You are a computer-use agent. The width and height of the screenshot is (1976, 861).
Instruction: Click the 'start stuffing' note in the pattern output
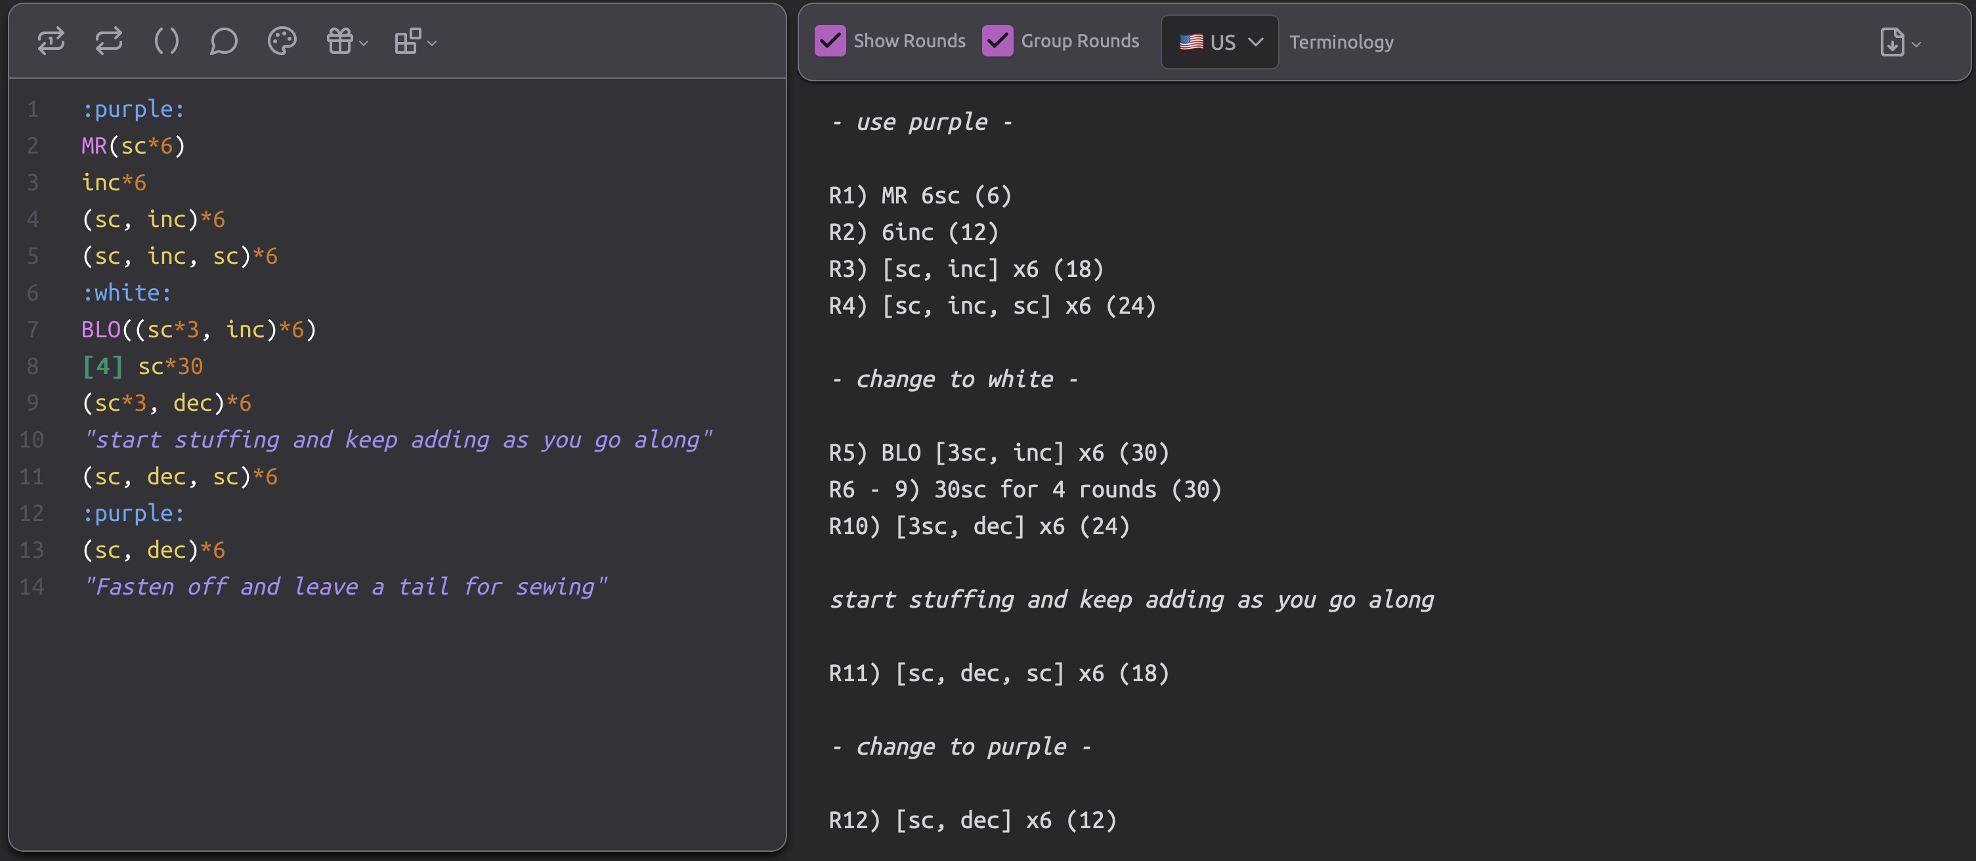1132,600
